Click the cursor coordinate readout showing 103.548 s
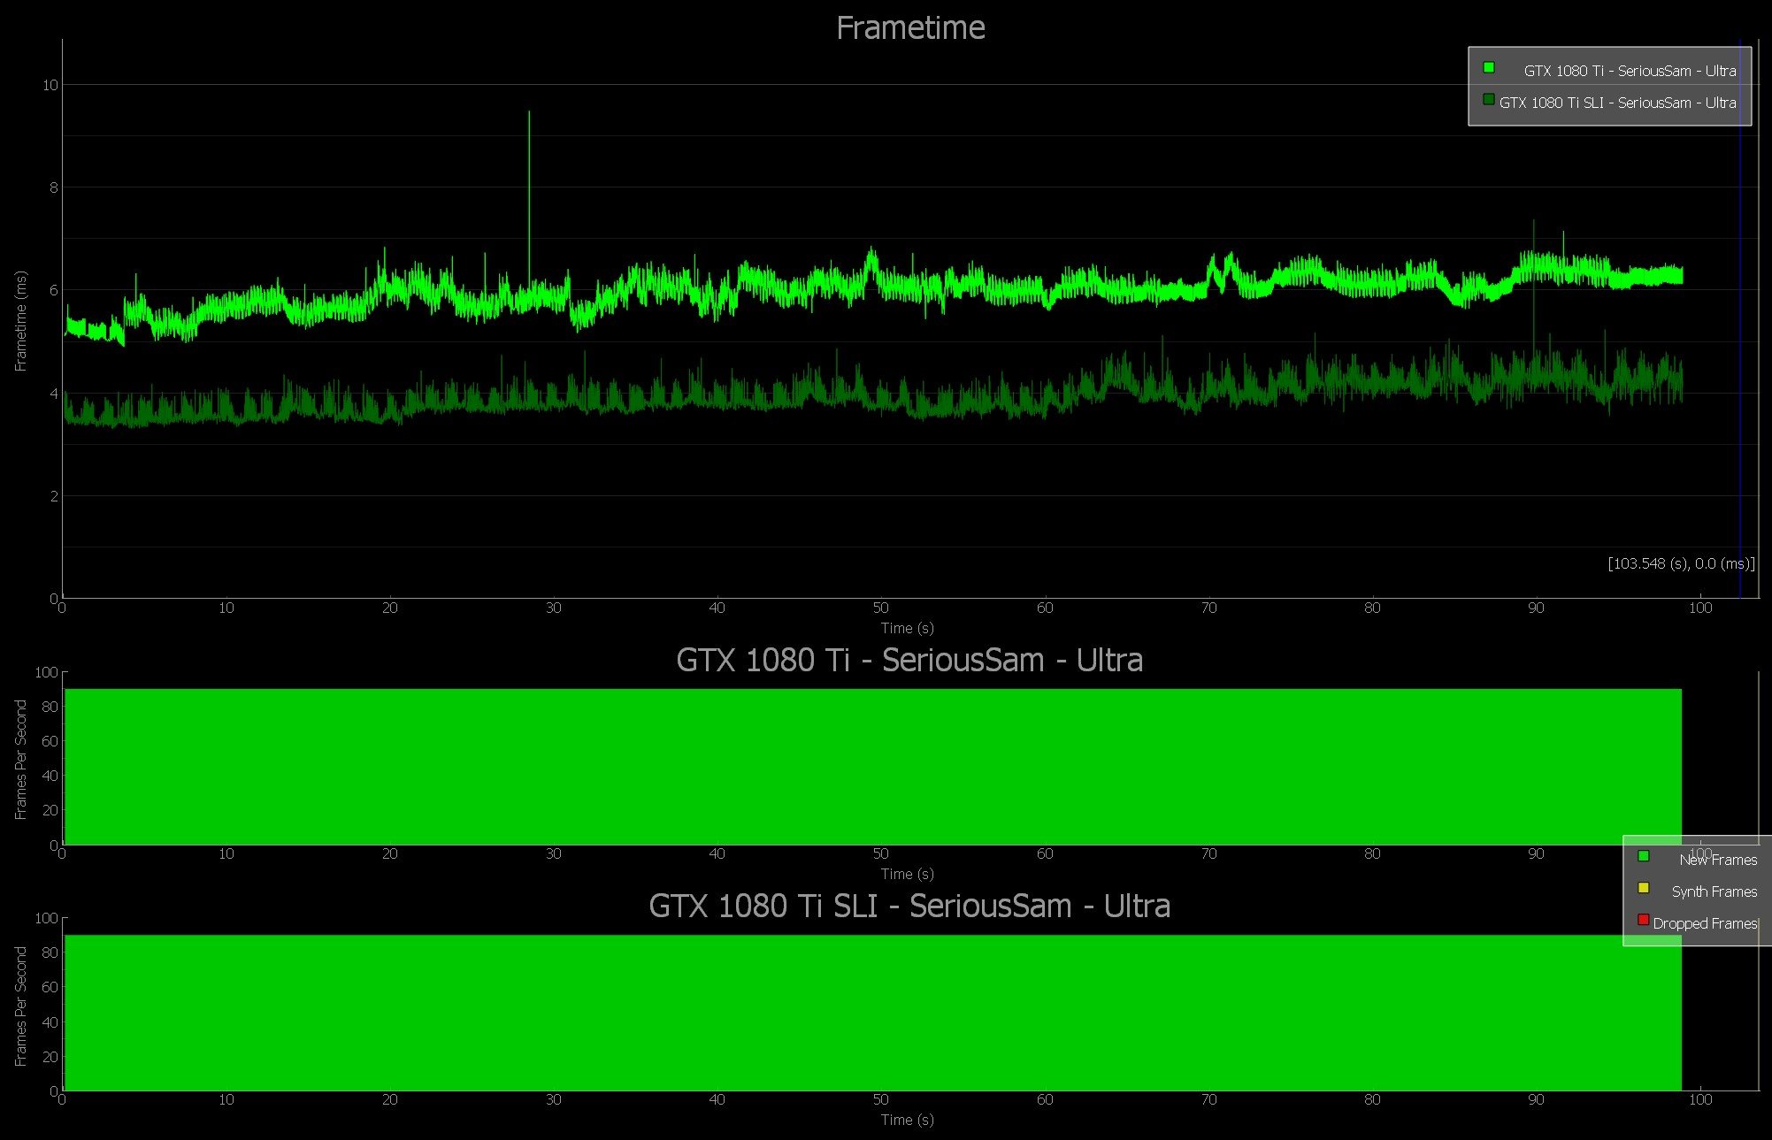 (x=1680, y=563)
